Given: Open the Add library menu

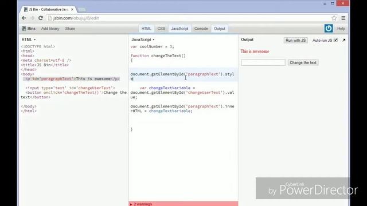Looking at the screenshot, I should pyautogui.click(x=50, y=29).
